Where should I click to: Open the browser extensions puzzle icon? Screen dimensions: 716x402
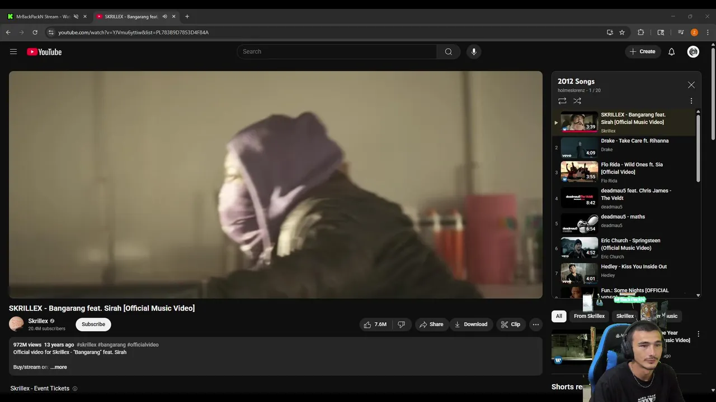[x=641, y=32]
